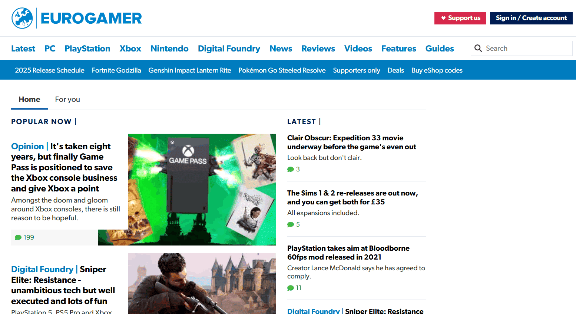Open comments on the Bloodborne mod article
Image resolution: width=576 pixels, height=314 pixels.
pyautogui.click(x=294, y=288)
